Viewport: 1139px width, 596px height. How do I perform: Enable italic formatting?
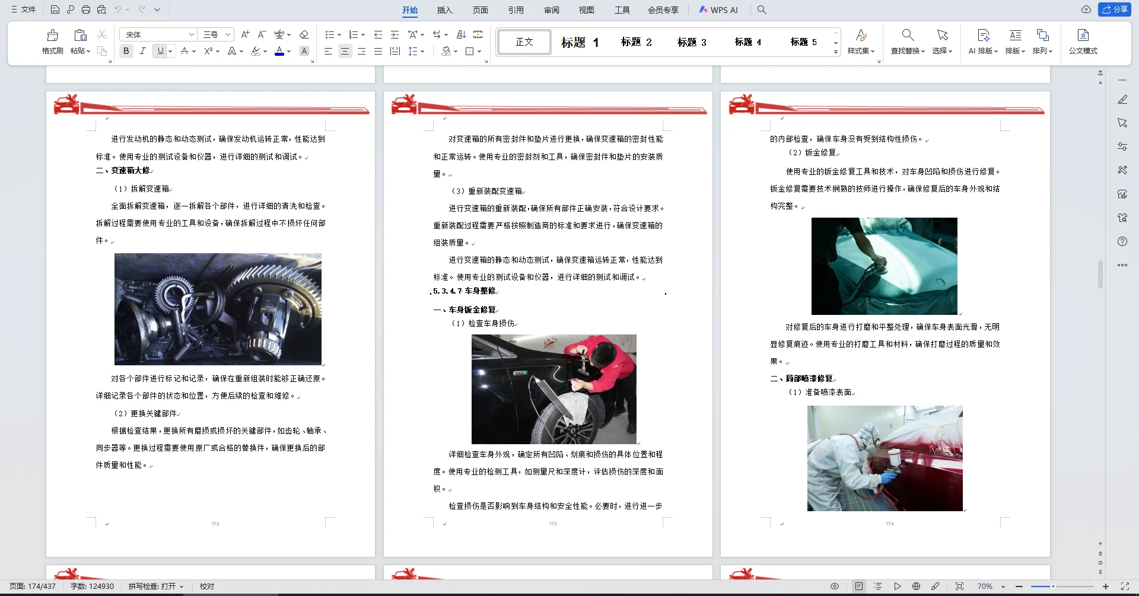pyautogui.click(x=142, y=51)
